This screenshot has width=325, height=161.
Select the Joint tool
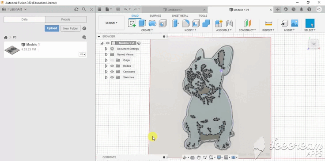(x=229, y=23)
